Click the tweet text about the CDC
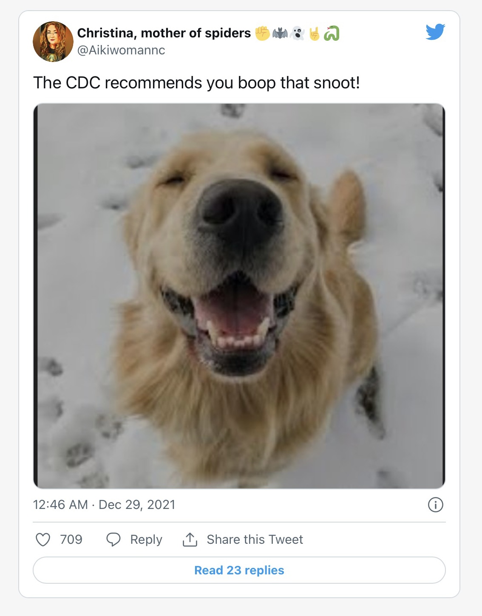Viewport: 482px width, 616px height. [x=196, y=83]
